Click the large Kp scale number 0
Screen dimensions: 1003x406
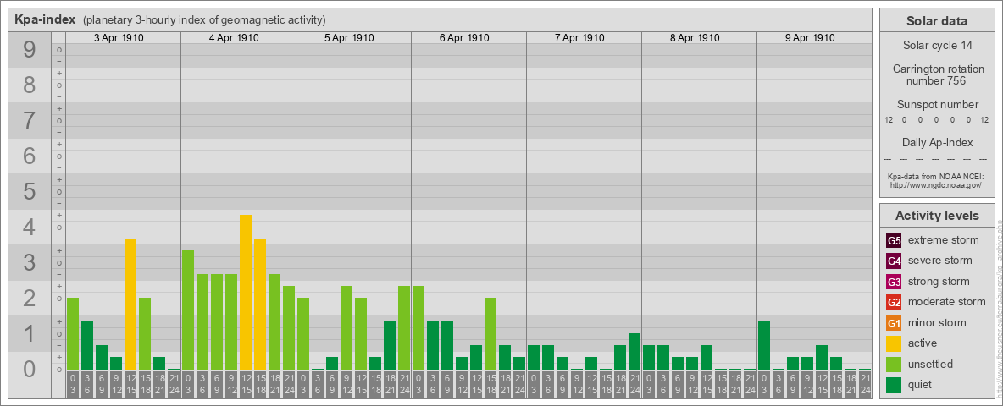click(x=30, y=369)
